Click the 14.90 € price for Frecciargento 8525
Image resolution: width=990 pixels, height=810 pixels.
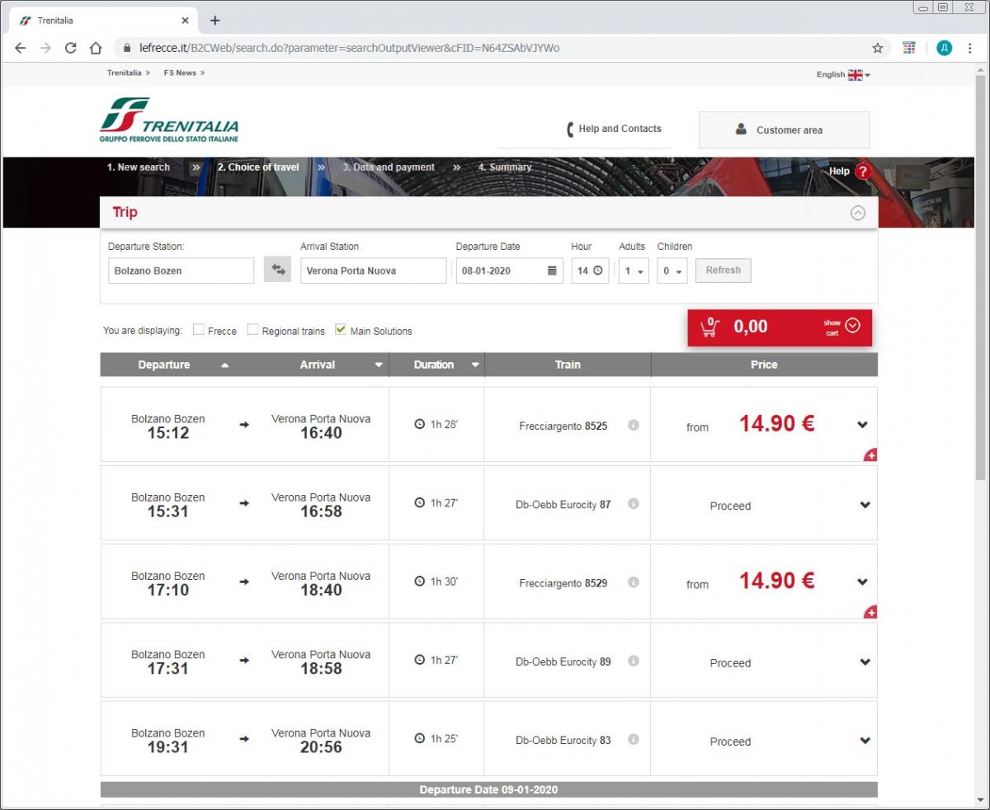[776, 424]
